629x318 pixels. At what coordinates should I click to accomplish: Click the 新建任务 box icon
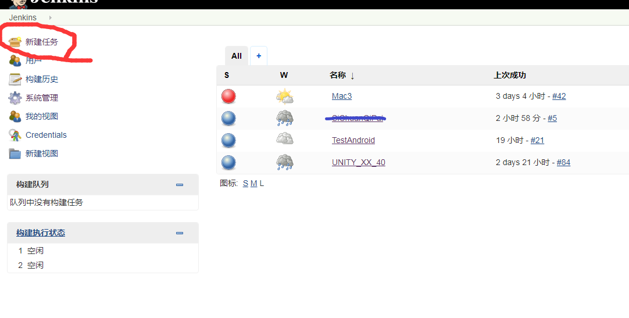tap(15, 42)
